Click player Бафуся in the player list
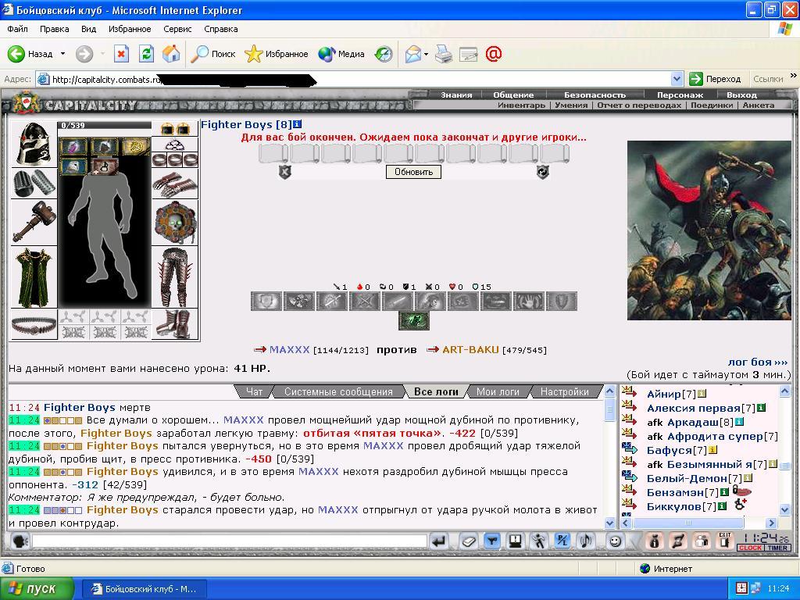The image size is (800, 600). [x=669, y=450]
